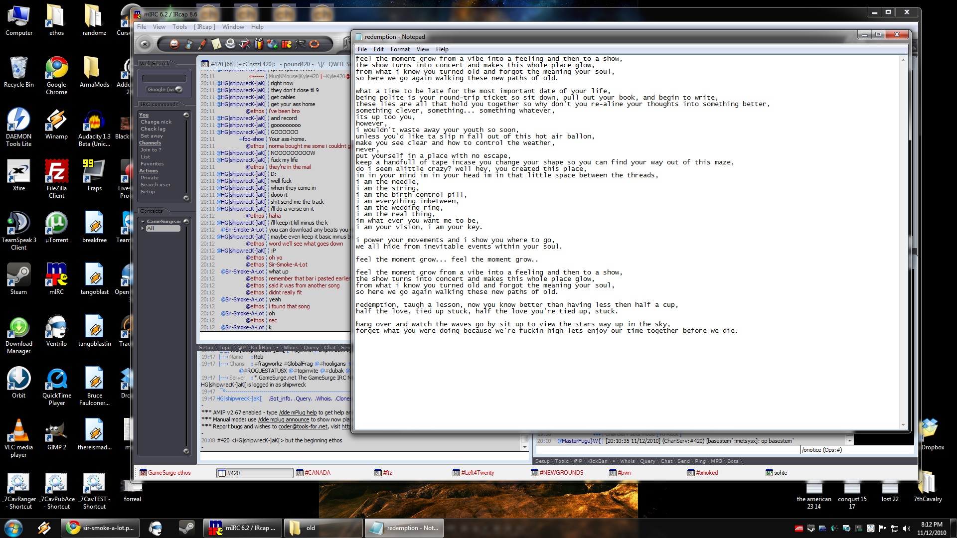Click the colored people group toolbar icon
The width and height of the screenshot is (957, 538).
pos(259,44)
